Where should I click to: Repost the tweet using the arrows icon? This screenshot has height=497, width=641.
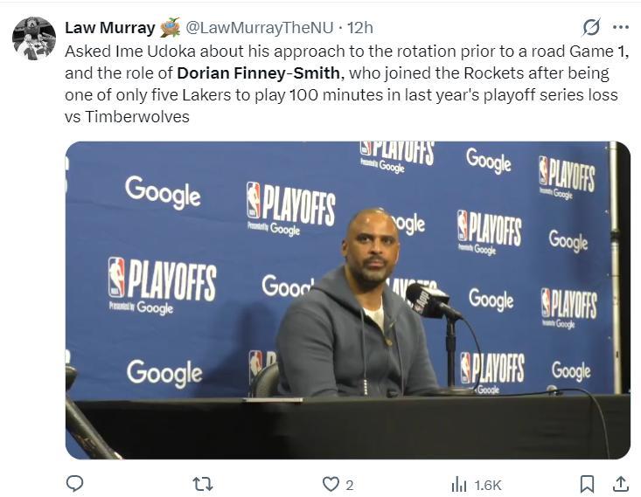point(202,483)
